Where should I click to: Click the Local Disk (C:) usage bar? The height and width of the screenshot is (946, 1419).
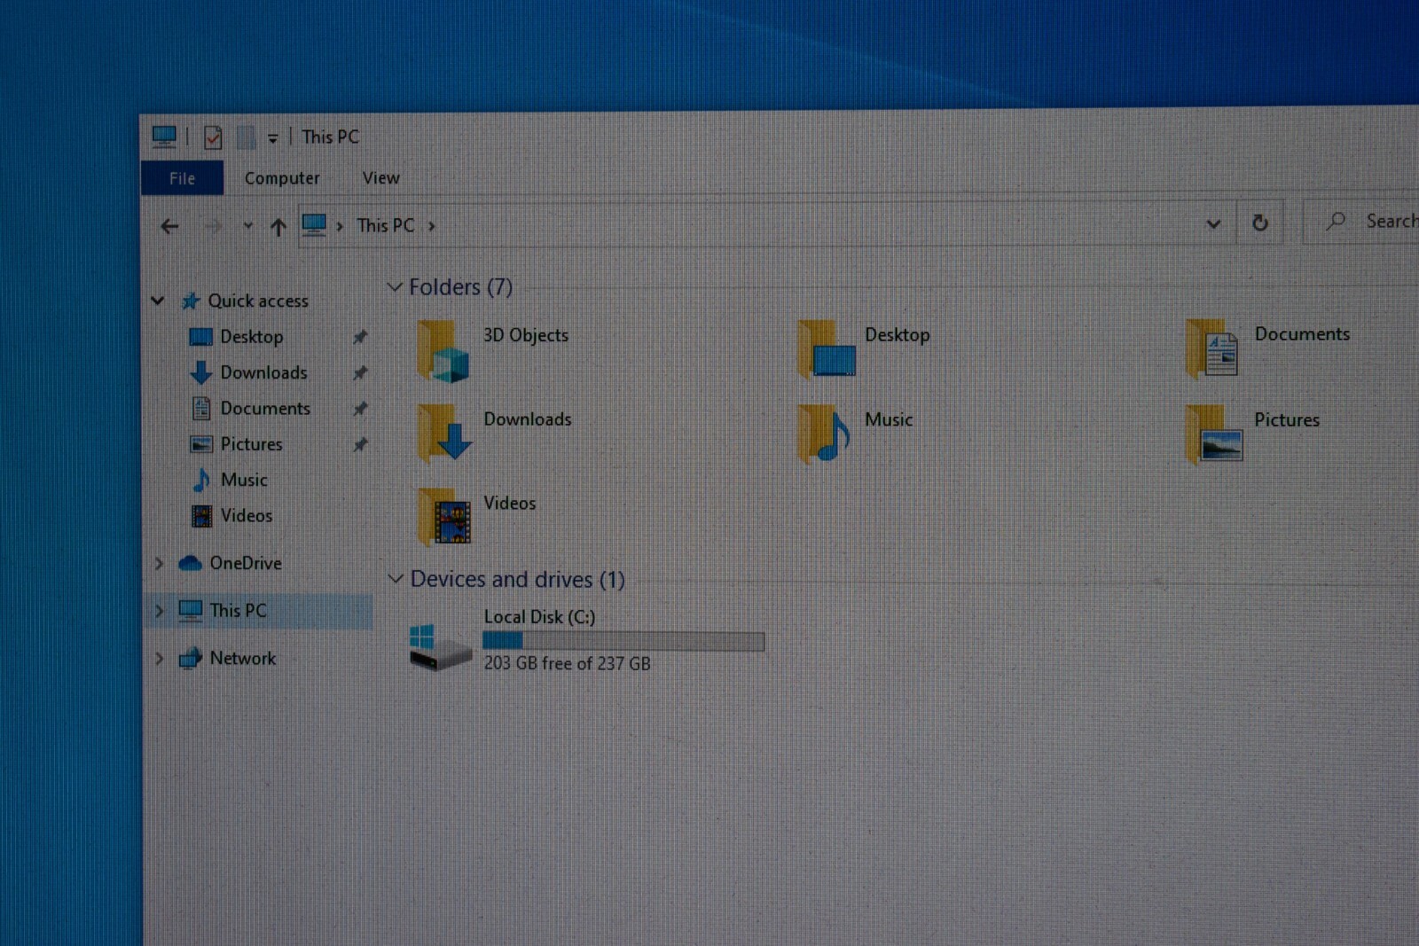623,641
